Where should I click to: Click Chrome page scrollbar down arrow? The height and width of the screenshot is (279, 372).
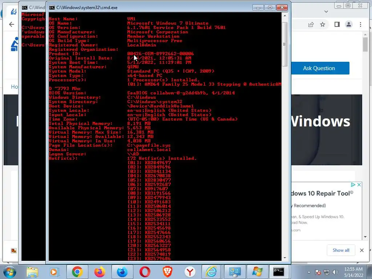coord(365,237)
